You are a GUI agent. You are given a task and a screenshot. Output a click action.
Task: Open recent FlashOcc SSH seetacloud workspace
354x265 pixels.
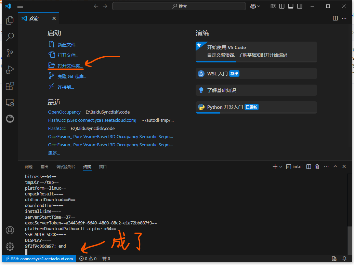pyautogui.click(x=92, y=120)
